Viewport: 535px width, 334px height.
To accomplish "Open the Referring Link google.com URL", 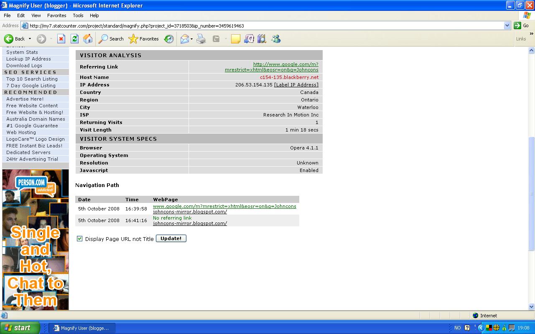I will (272, 67).
